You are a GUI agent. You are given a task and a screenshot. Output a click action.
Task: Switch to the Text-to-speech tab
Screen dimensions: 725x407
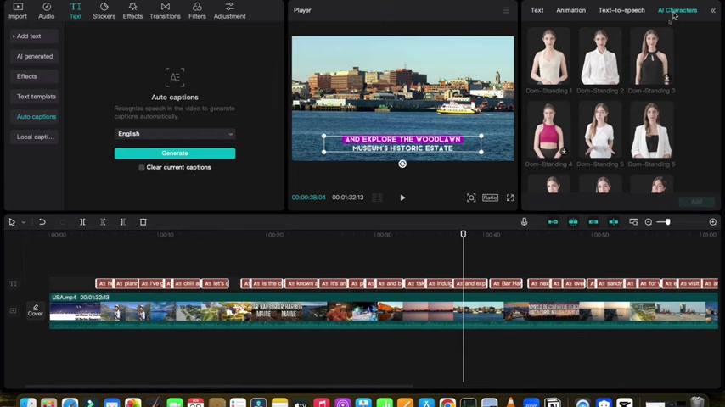tap(621, 10)
